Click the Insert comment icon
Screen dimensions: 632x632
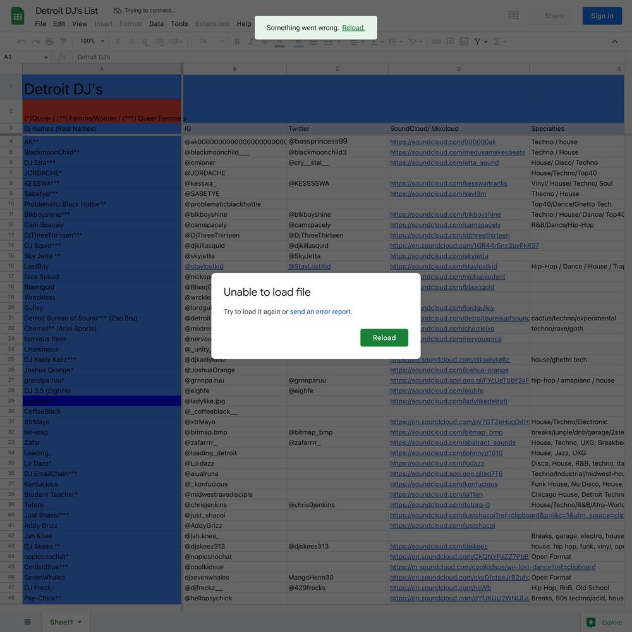(x=450, y=42)
